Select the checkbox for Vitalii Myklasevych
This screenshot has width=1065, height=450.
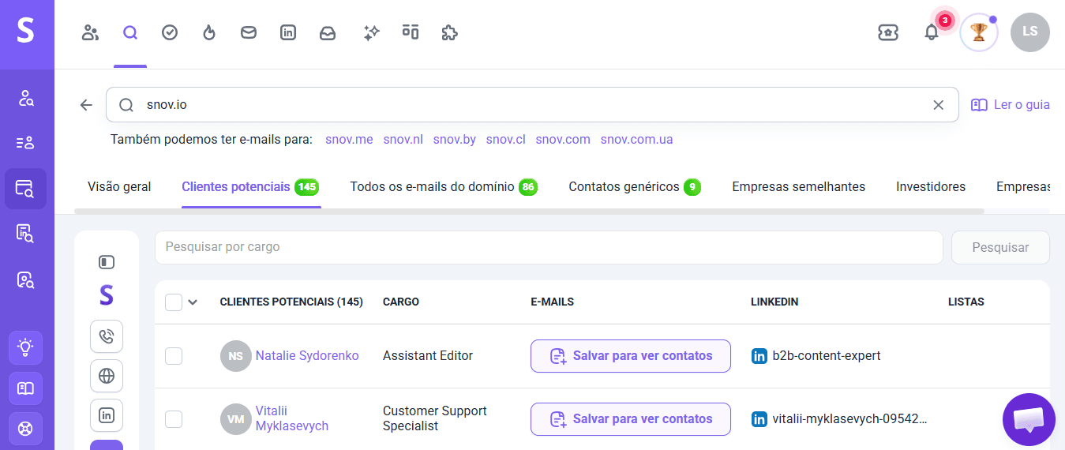click(174, 419)
